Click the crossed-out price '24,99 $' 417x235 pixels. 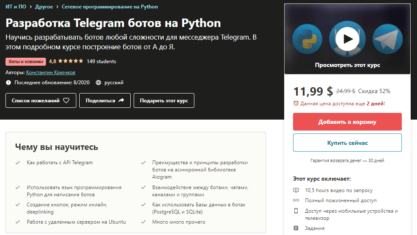(x=345, y=91)
